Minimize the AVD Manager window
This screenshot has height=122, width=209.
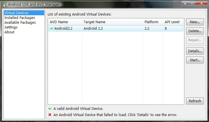[185, 3]
